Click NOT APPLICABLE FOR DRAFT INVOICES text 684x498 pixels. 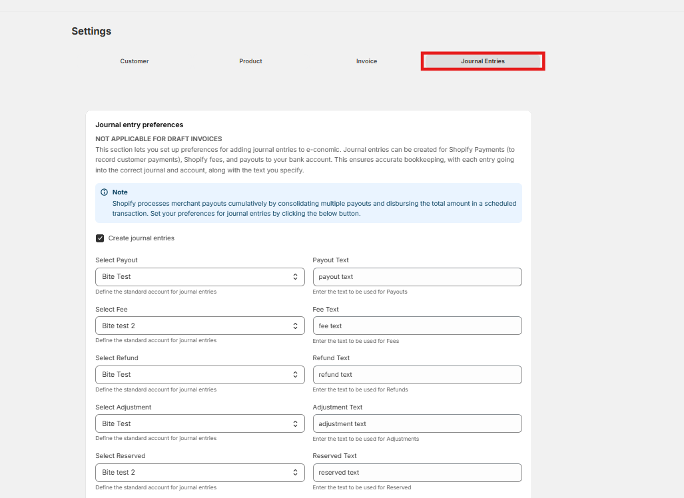159,138
